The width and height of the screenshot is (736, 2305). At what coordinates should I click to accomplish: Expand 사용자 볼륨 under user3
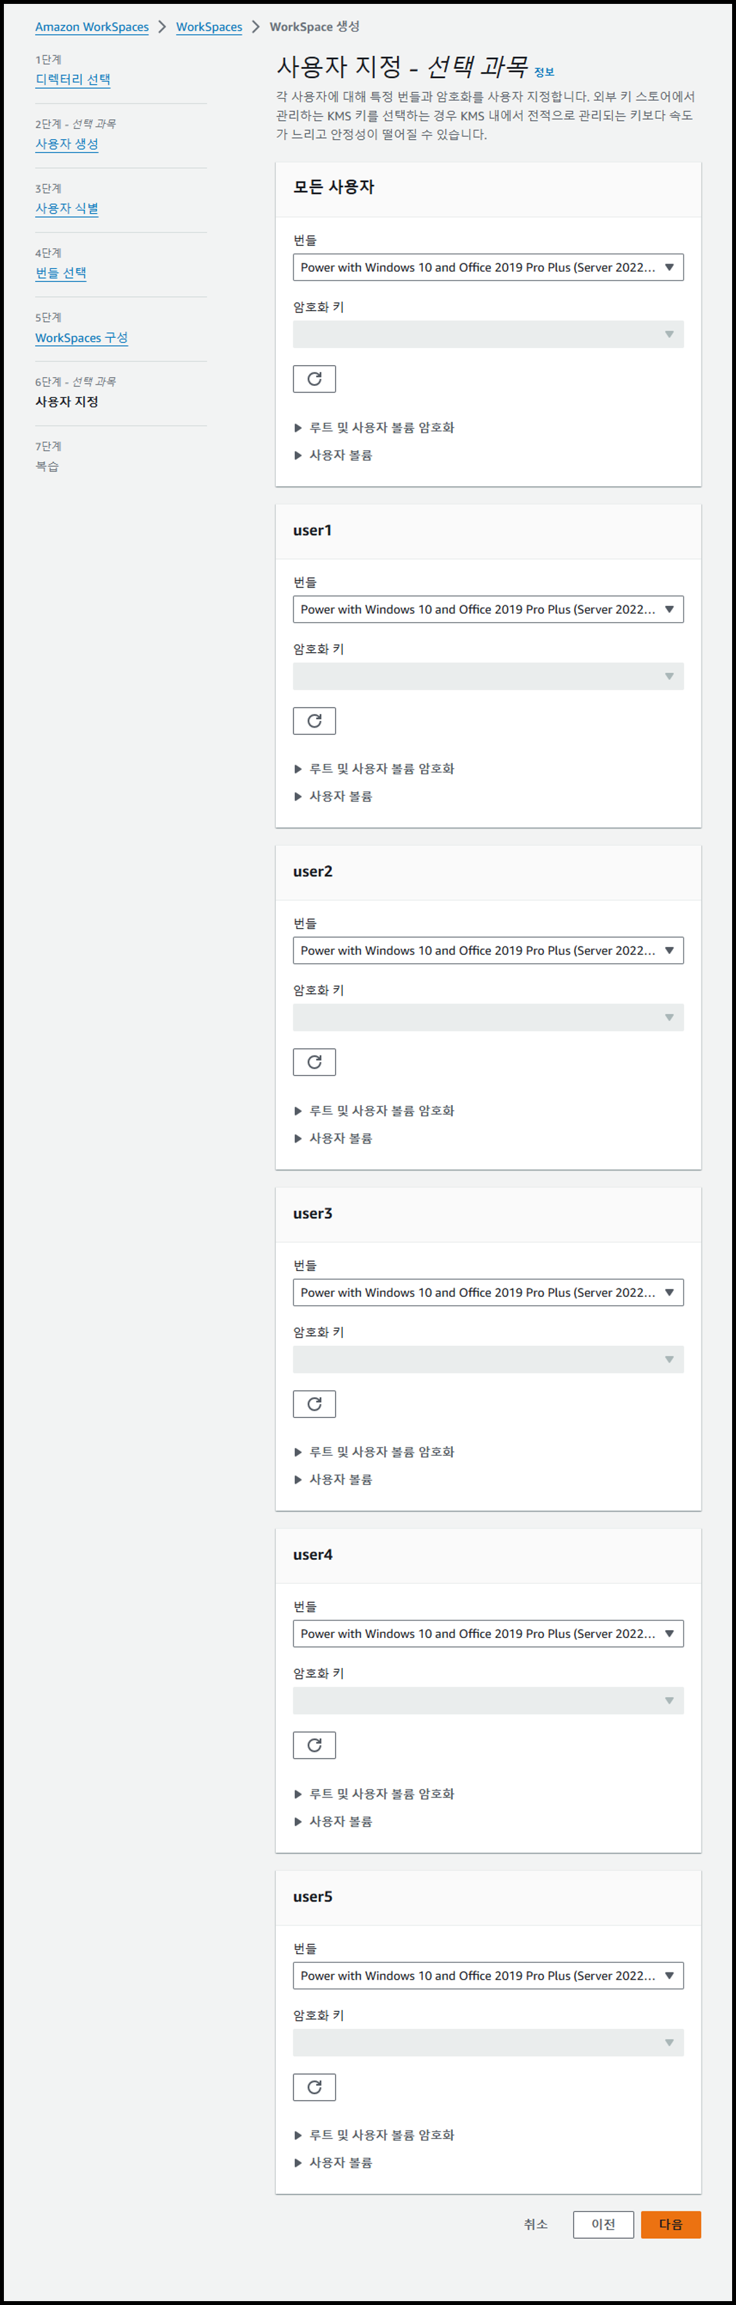(334, 1479)
